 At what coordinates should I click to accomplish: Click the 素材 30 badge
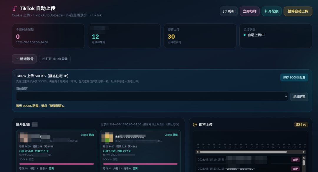pyautogui.click(x=301, y=125)
